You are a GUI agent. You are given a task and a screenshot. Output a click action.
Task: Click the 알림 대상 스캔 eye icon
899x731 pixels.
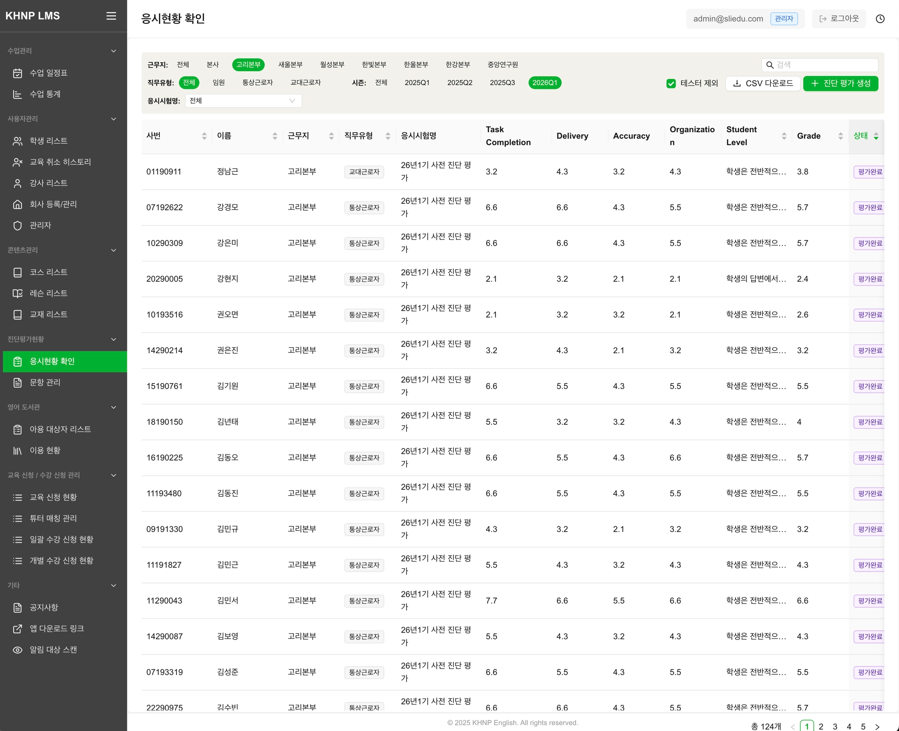pos(18,650)
